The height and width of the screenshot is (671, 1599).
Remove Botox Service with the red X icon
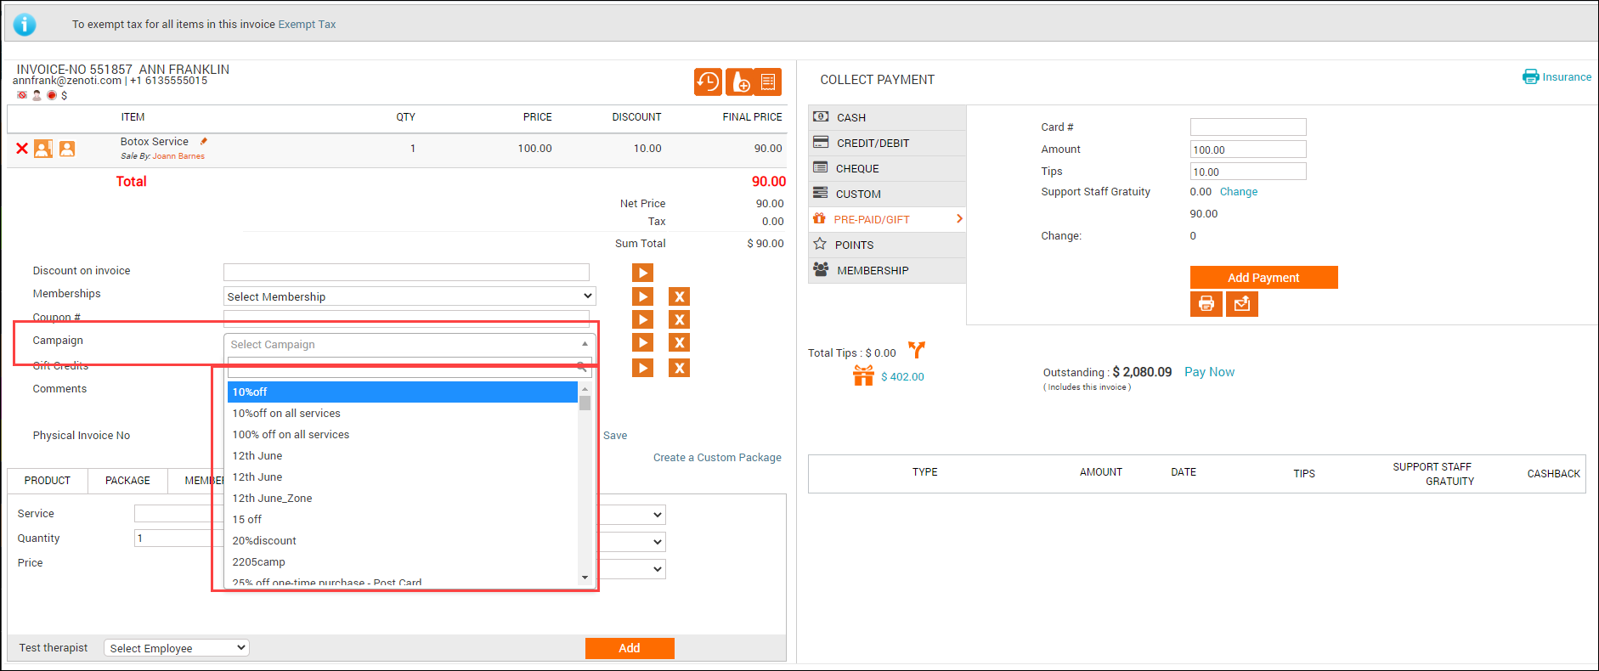(22, 149)
